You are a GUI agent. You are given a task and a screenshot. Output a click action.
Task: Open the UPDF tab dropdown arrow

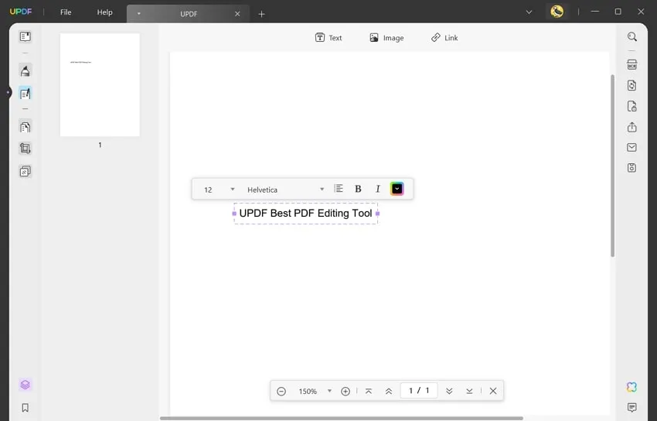coord(139,14)
